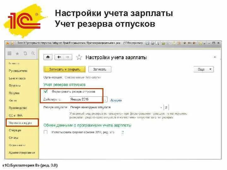Open the history clipboard icon
The width and height of the screenshot is (227, 170).
click(x=25, y=54)
